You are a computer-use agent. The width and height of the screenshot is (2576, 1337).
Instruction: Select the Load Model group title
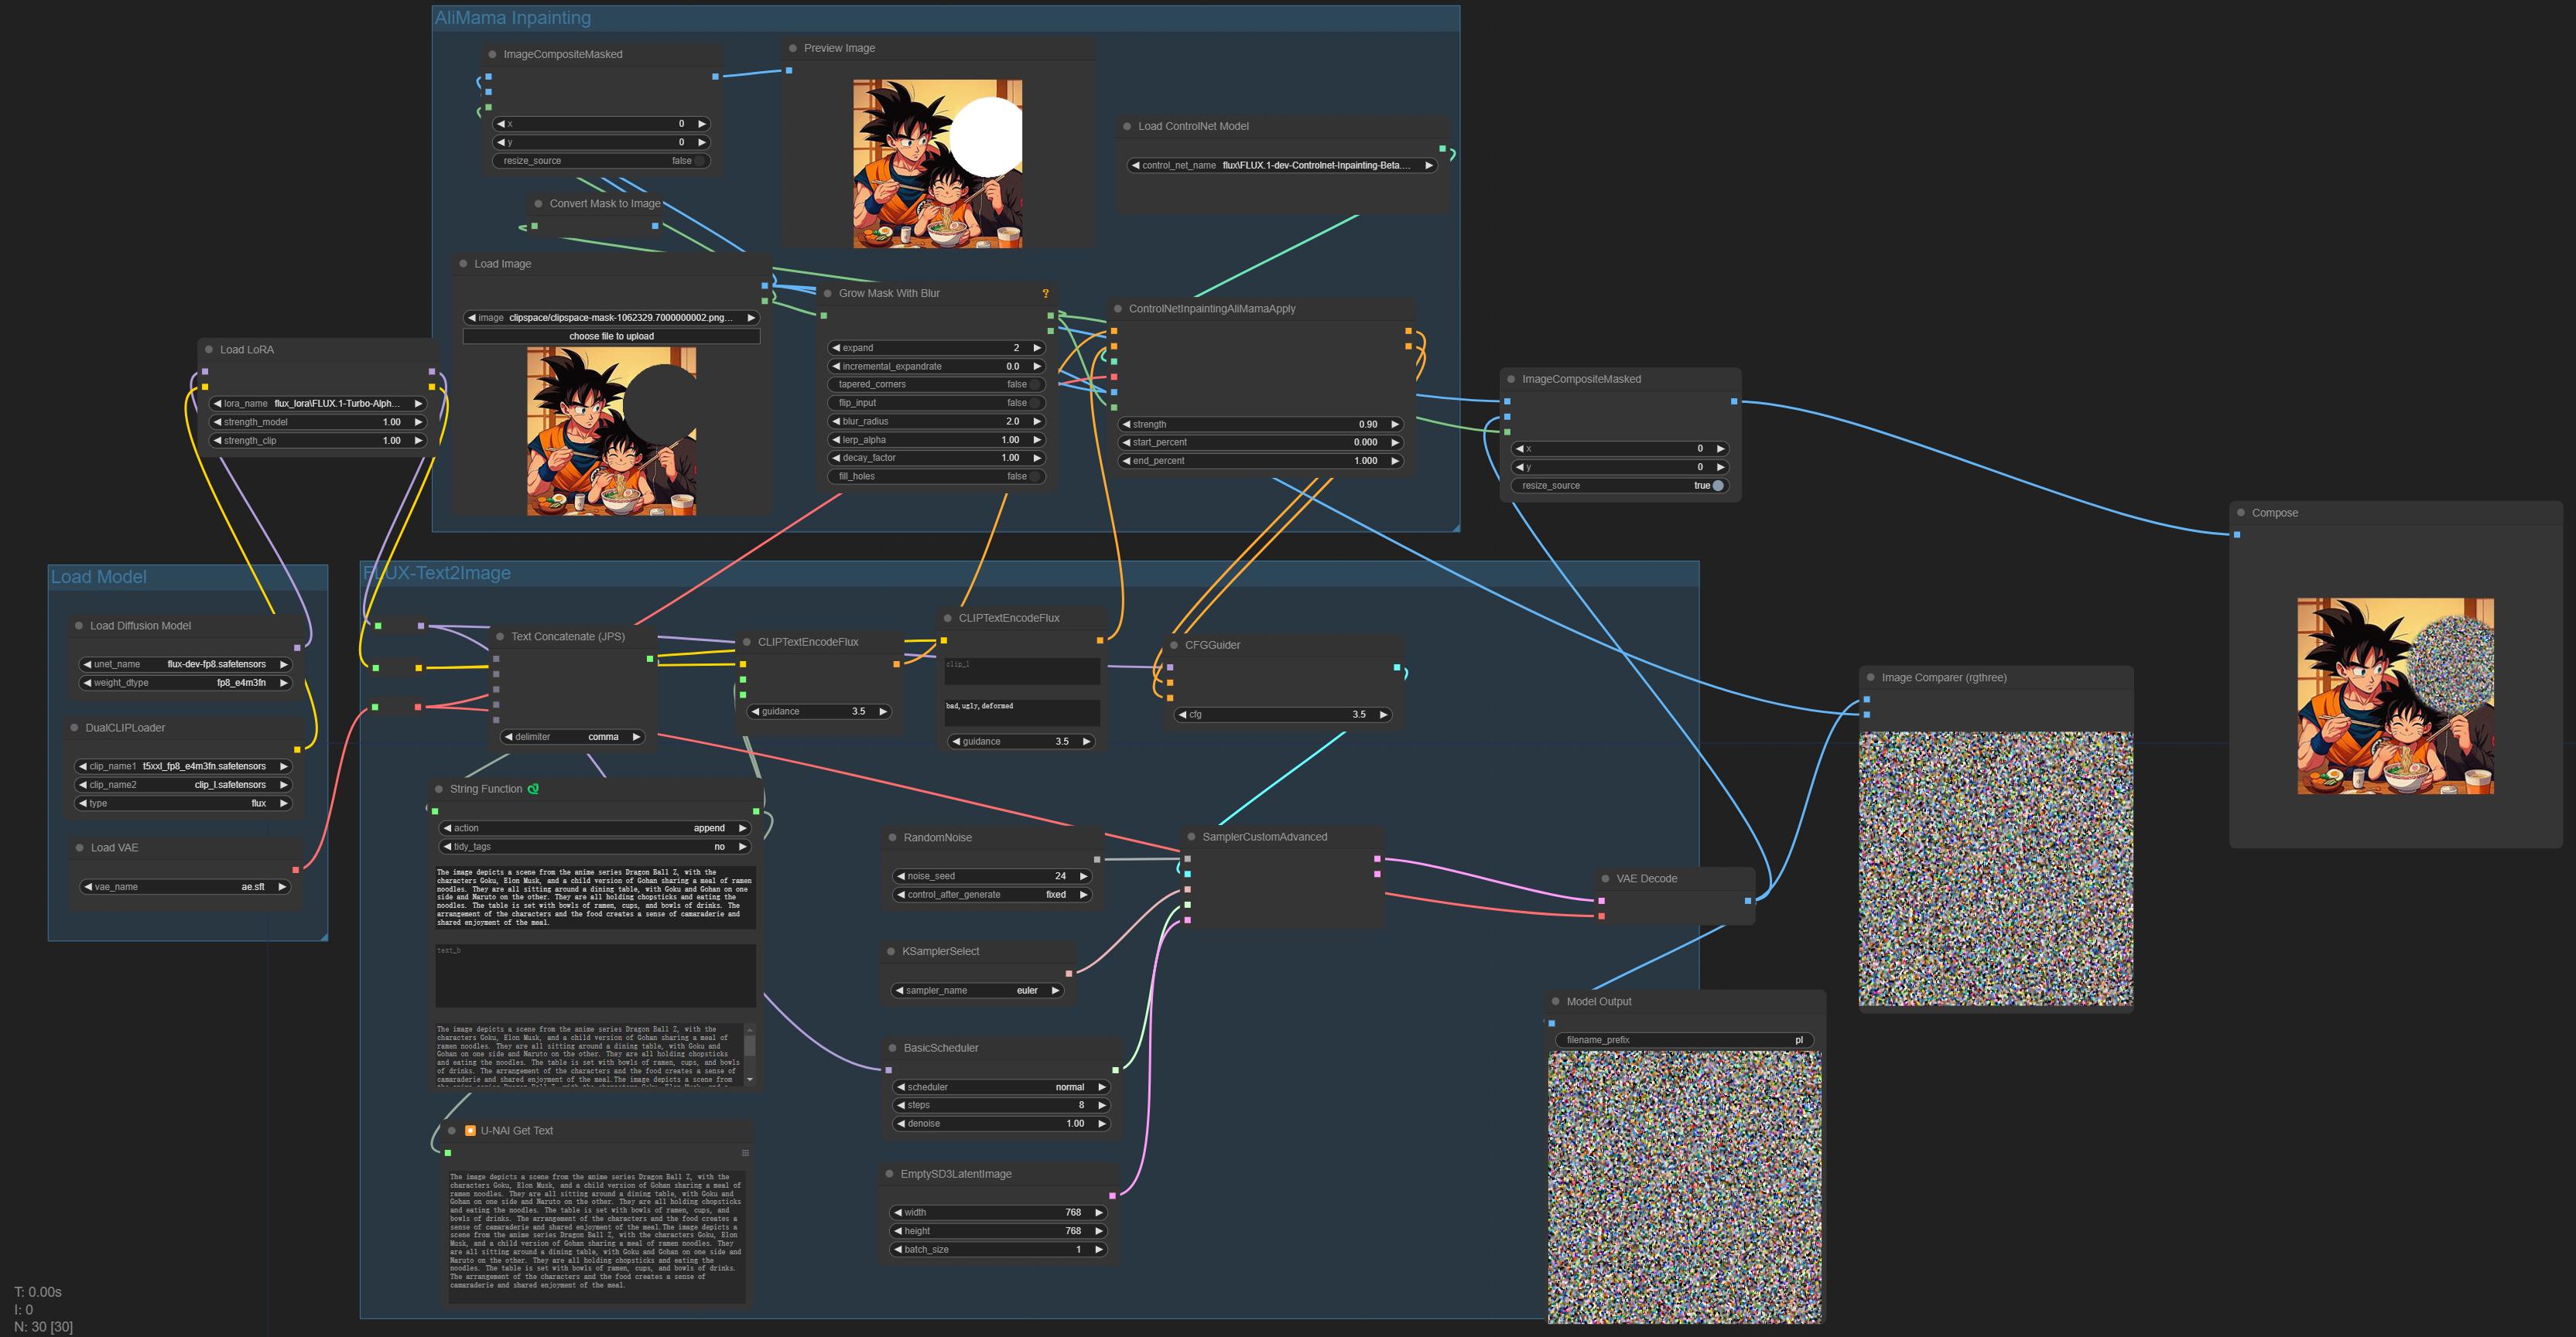[99, 577]
